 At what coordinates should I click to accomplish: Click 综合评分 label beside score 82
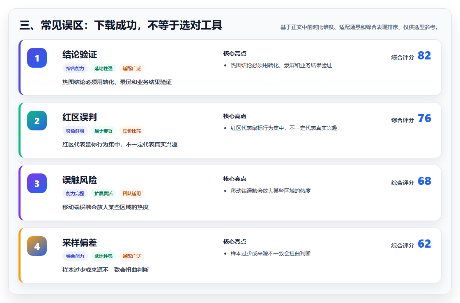point(402,57)
